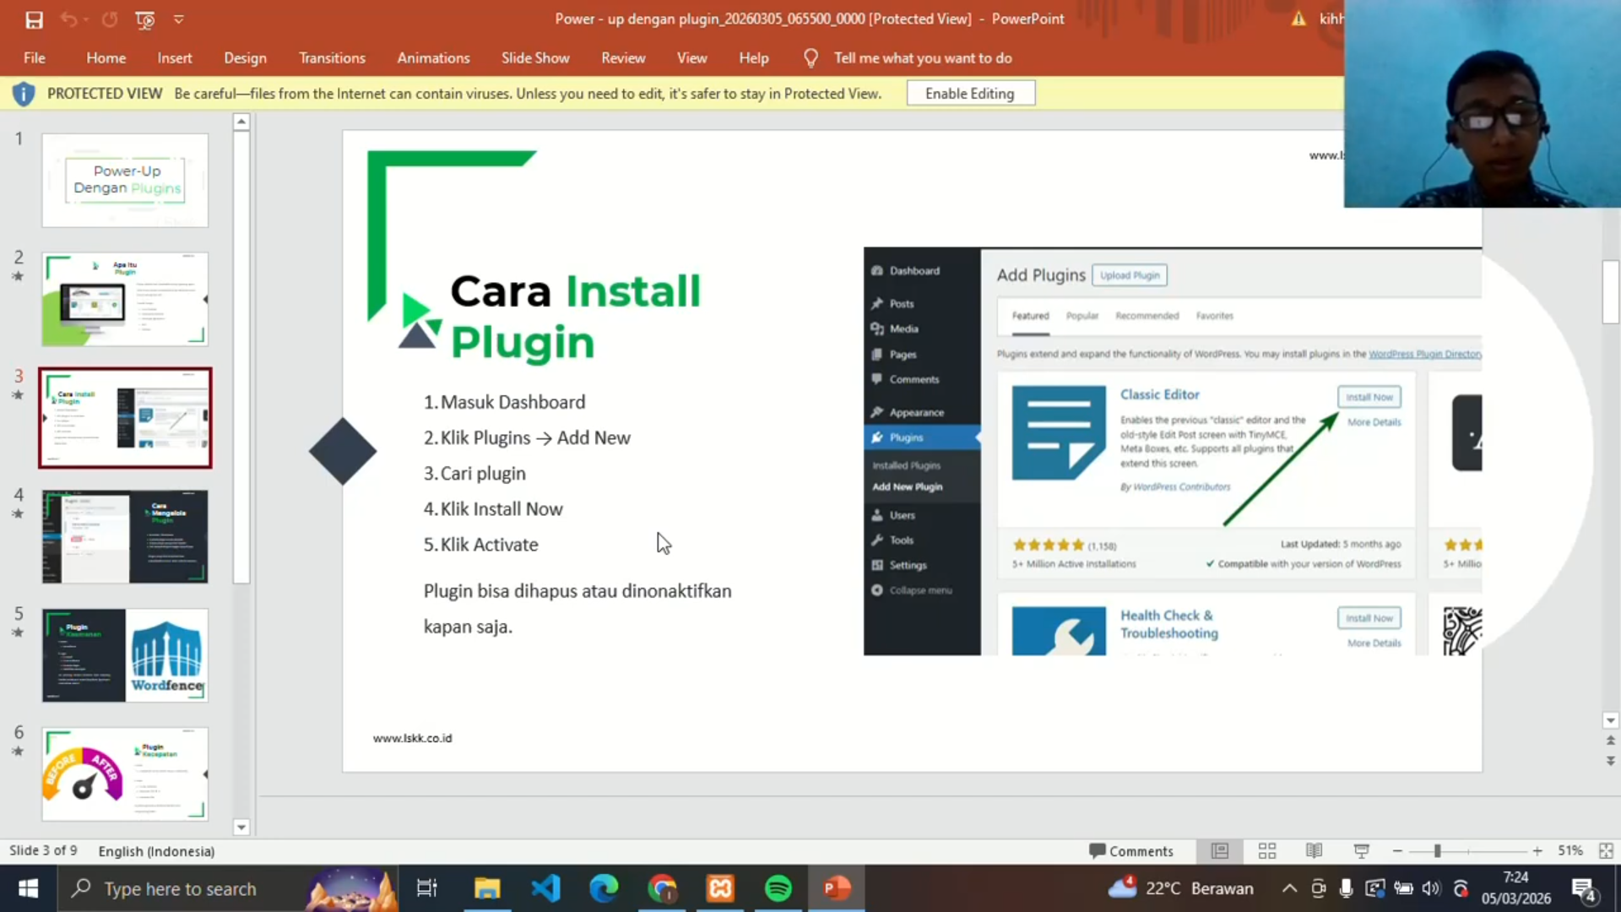Click the Save icon in quick access toolbar
This screenshot has height=912, width=1621.
(34, 19)
